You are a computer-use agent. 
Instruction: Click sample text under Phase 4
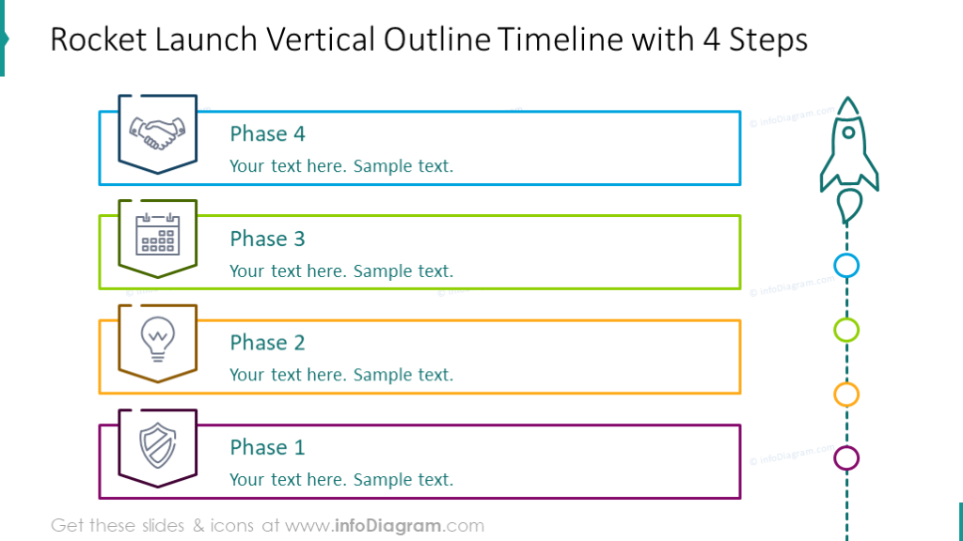point(341,166)
